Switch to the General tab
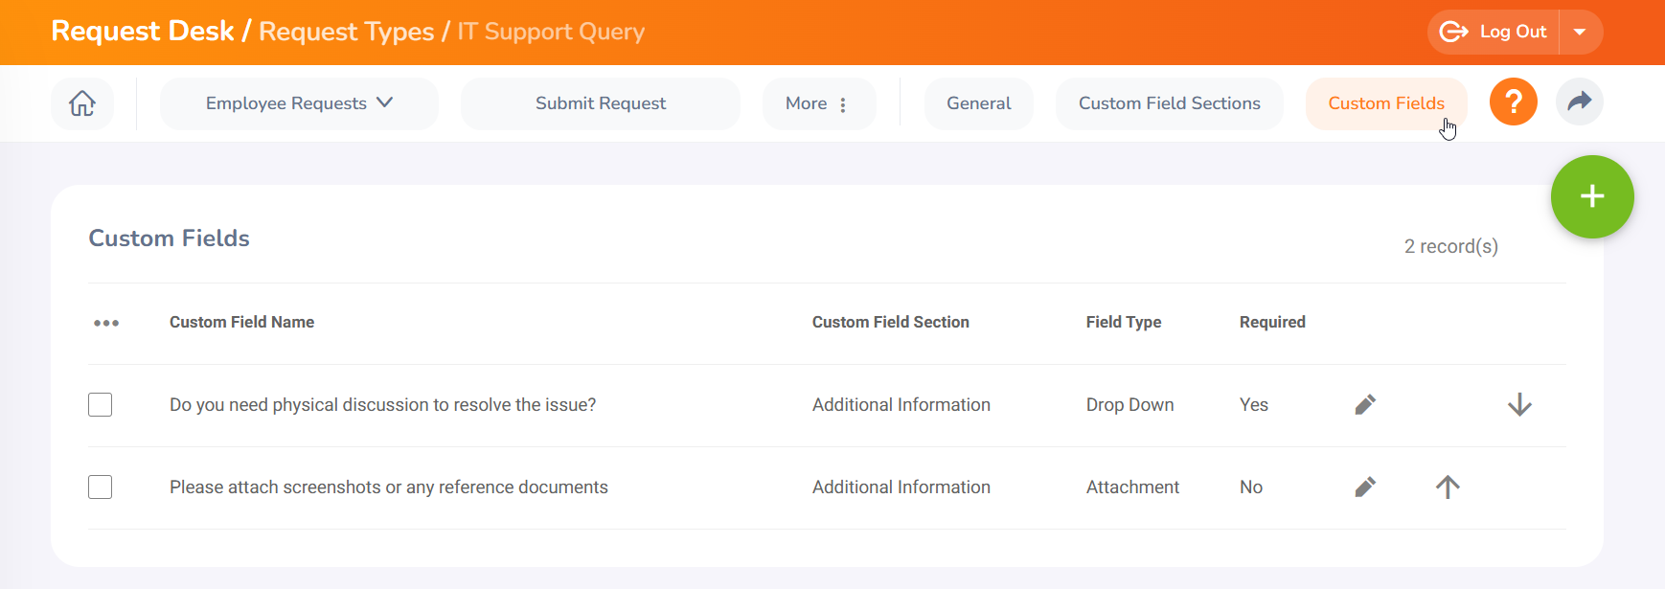1665x589 pixels. tap(978, 103)
